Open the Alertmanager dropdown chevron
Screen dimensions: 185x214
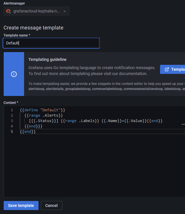point(65,11)
